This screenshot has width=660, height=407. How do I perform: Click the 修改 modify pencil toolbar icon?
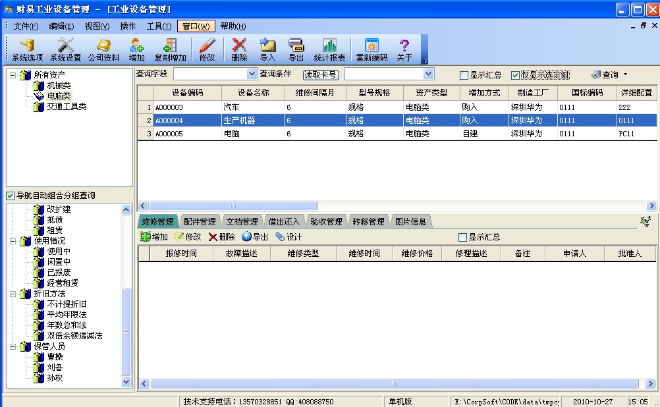207,50
